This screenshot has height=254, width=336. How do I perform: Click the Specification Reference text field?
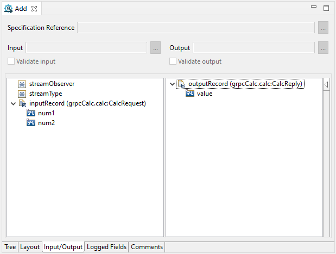[195, 28]
